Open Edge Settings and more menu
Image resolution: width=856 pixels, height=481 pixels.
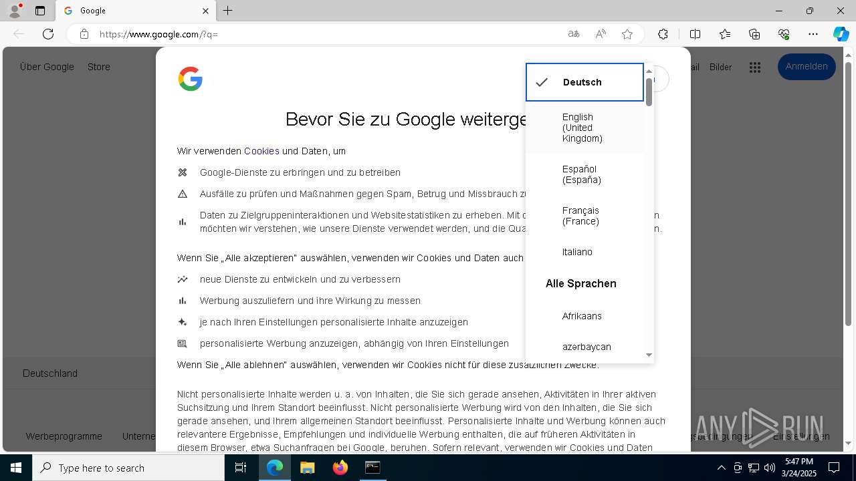tap(813, 34)
